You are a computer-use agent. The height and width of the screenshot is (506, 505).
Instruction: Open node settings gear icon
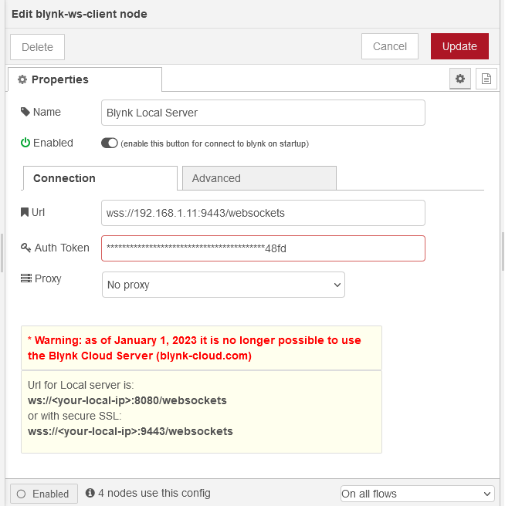pyautogui.click(x=459, y=79)
